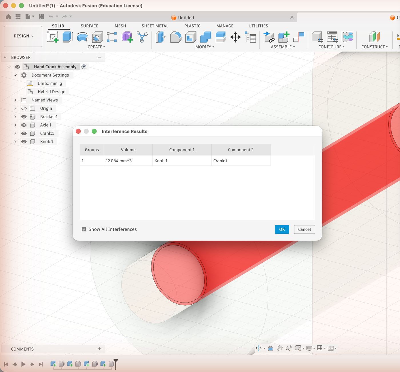Switch to the UTILITIES tab
This screenshot has width=400, height=372.
point(258,26)
